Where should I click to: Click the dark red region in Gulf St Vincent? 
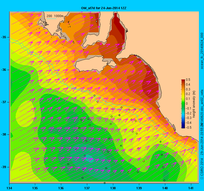[119, 26]
